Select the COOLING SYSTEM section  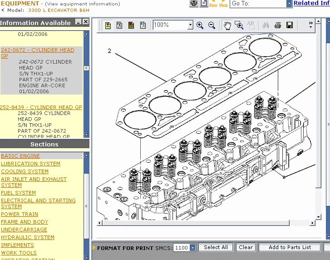25,171
